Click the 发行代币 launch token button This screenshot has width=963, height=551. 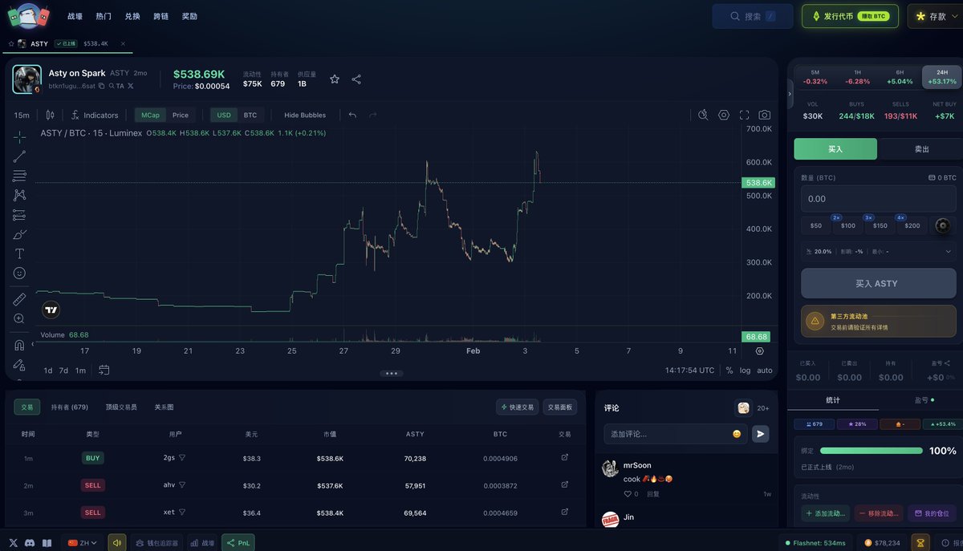[850, 16]
